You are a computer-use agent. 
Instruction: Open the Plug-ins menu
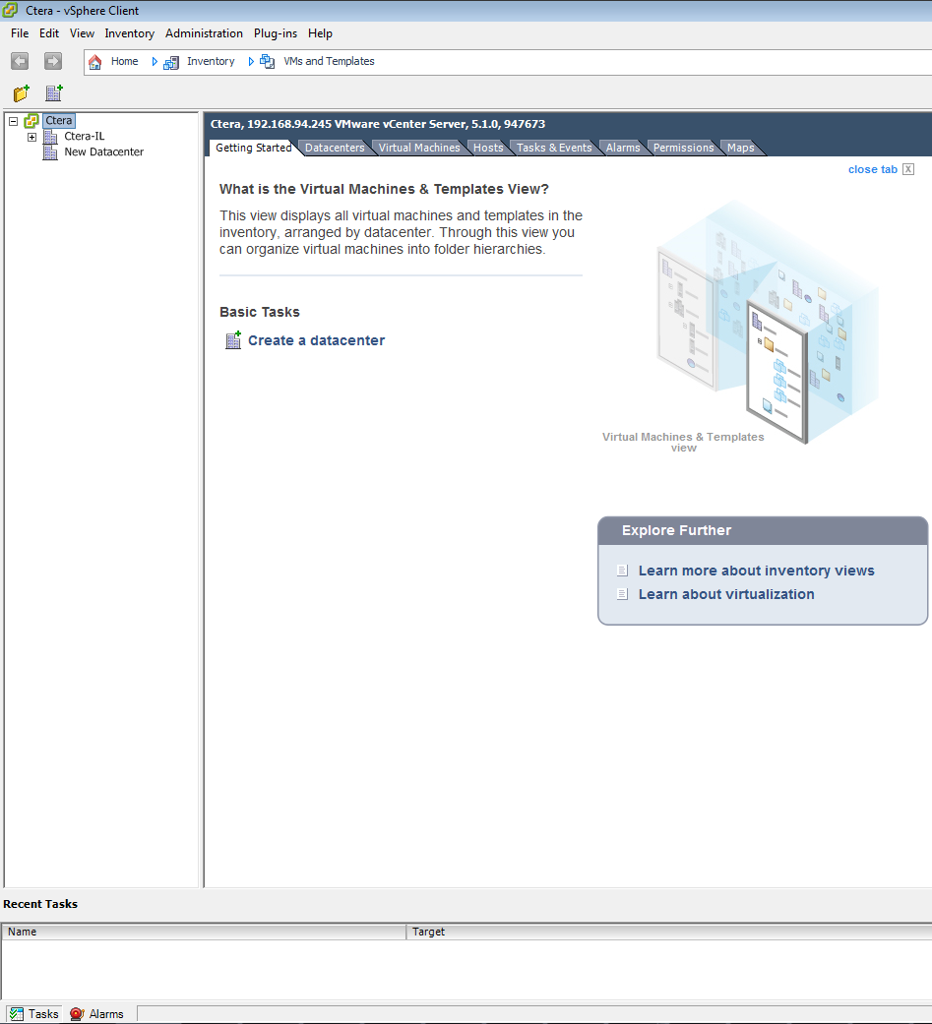point(276,33)
